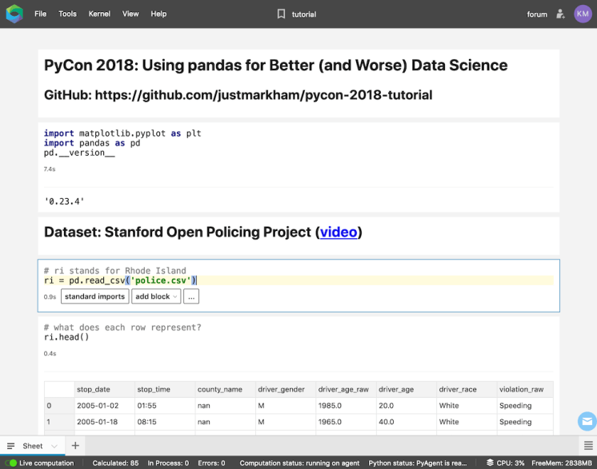Click the standard imports button
This screenshot has width=597, height=469.
(x=94, y=296)
